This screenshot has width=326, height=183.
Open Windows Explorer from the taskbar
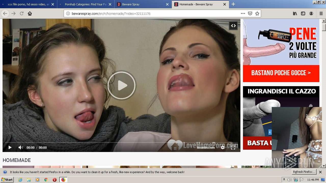coord(29,180)
